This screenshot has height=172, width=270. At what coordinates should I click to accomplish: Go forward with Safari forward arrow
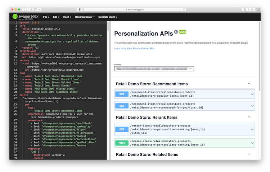[x=28, y=9]
